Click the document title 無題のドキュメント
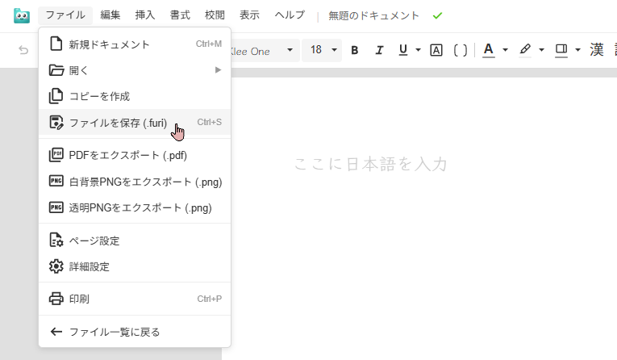Screen dimensions: 617x360 (373, 16)
